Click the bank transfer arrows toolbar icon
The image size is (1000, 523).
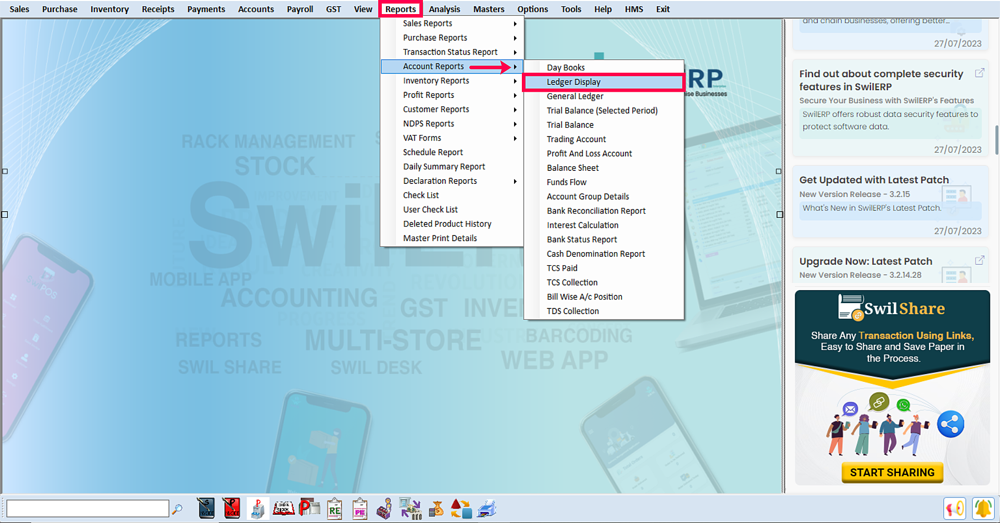tap(410, 508)
